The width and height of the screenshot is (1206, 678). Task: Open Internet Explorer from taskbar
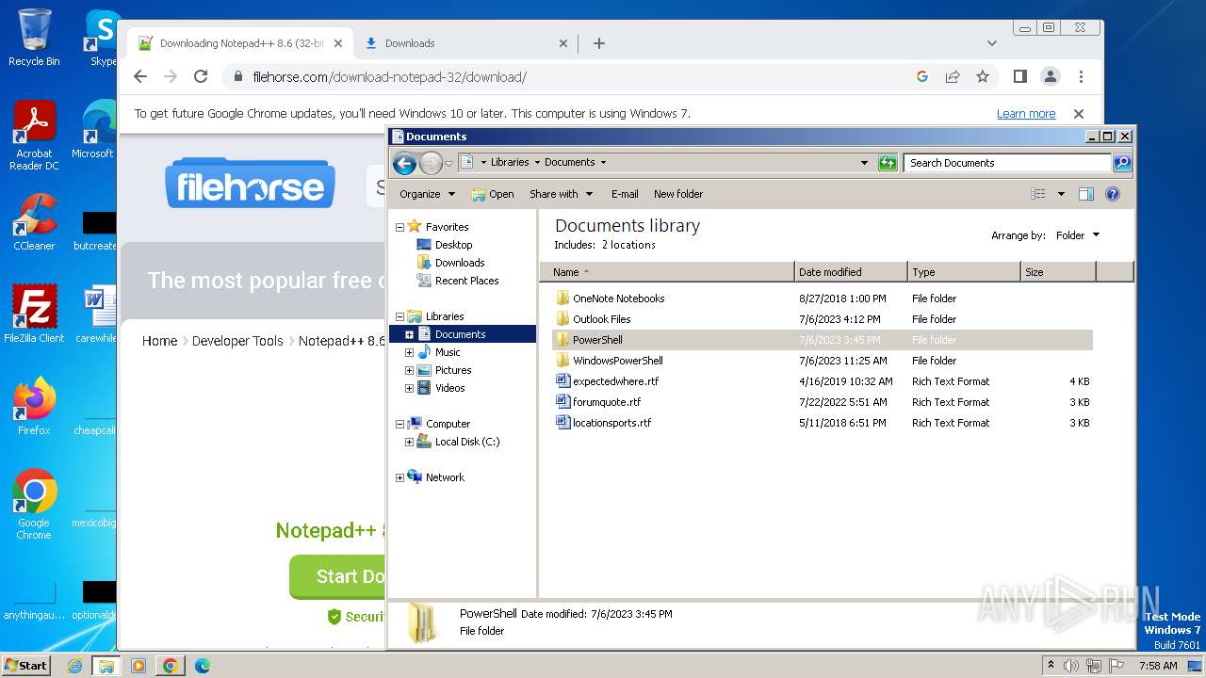[74, 666]
